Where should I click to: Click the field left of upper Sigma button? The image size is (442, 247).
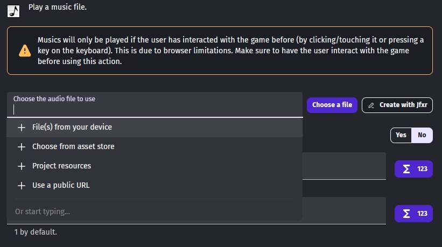pyautogui.click(x=345, y=166)
